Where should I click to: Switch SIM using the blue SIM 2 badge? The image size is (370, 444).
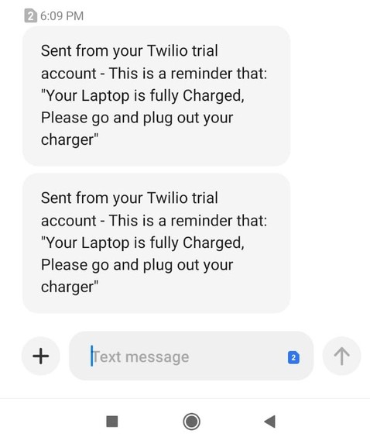(293, 357)
